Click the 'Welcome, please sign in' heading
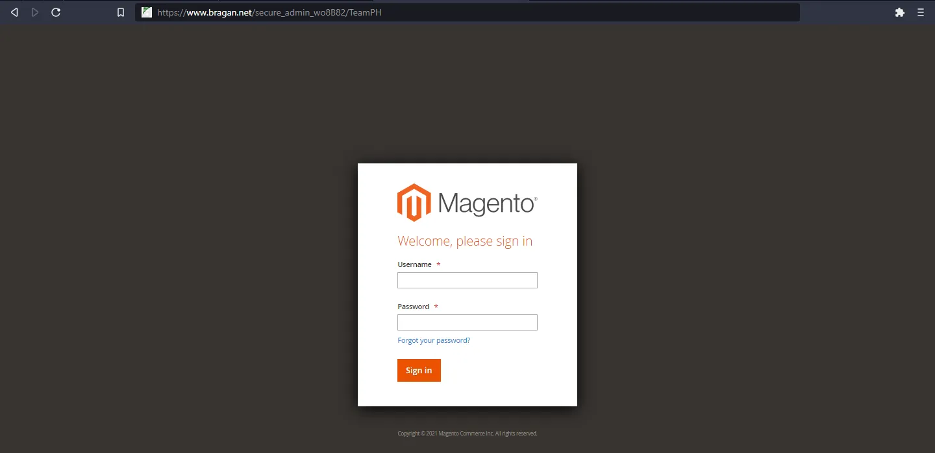 [x=465, y=241]
